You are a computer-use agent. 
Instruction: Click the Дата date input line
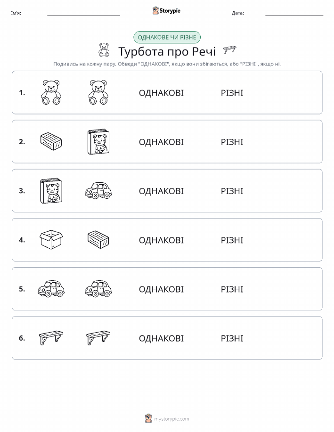[x=294, y=13]
